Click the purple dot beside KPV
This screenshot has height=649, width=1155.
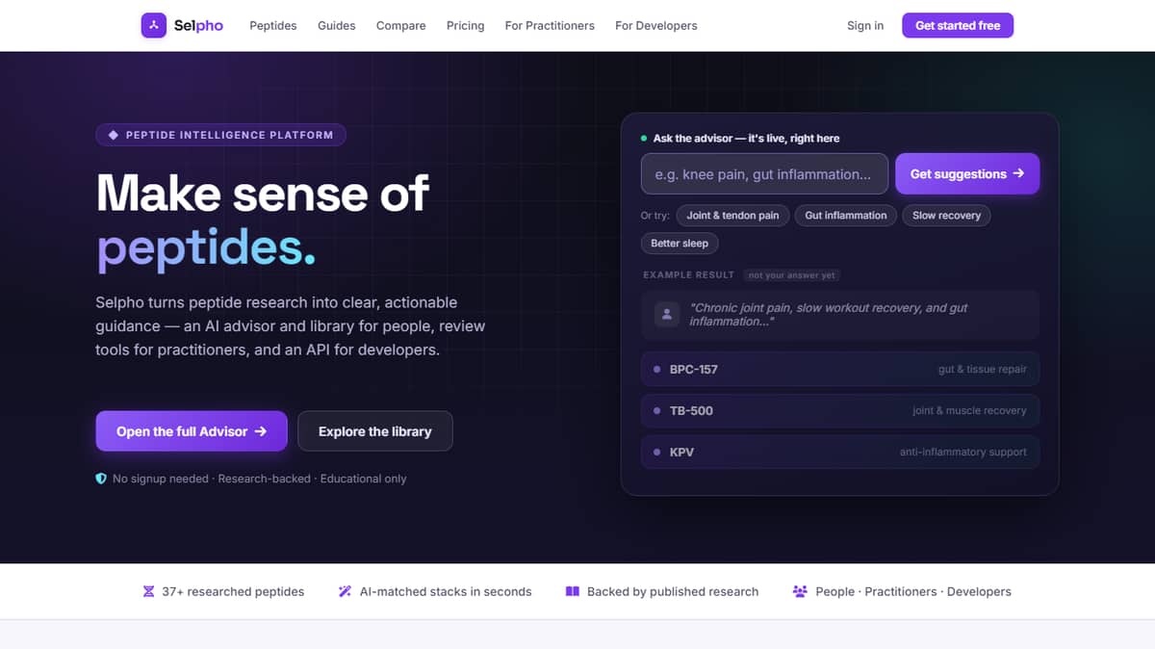coord(657,453)
